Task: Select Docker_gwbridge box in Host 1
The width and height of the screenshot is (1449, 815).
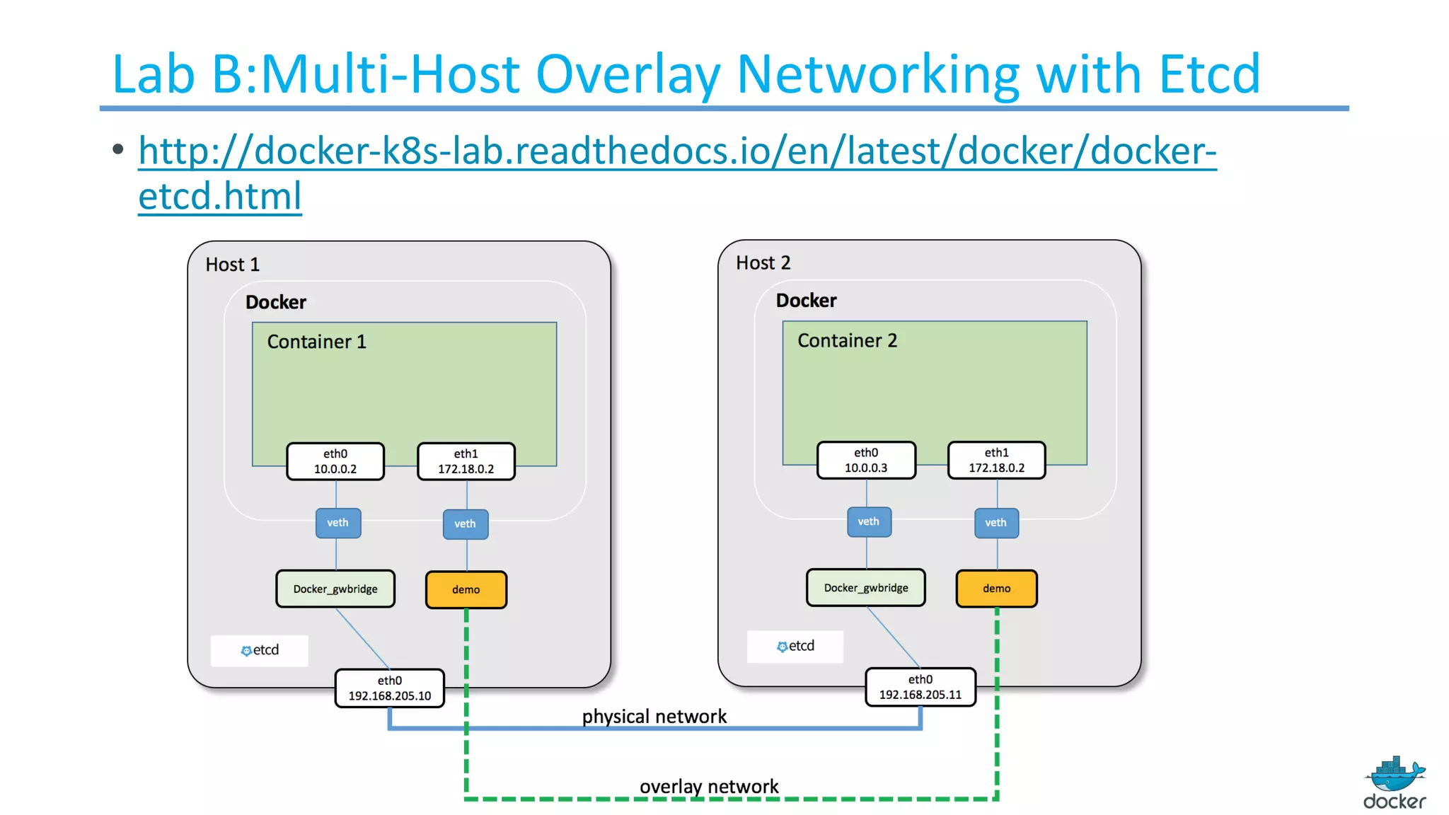Action: (335, 589)
